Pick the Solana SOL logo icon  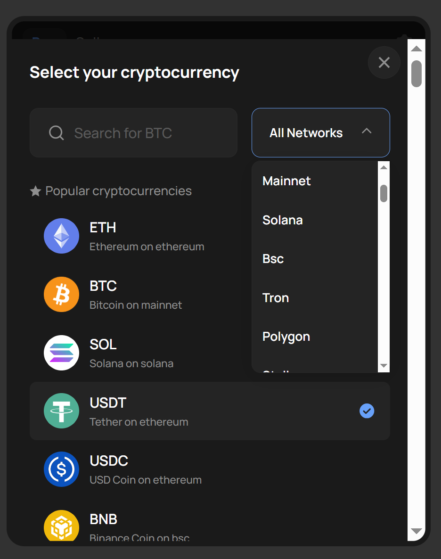click(61, 353)
